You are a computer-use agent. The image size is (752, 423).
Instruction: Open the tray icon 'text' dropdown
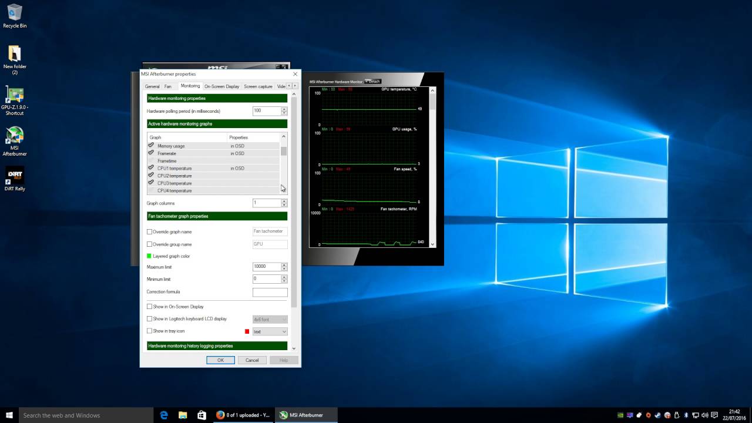coord(270,331)
